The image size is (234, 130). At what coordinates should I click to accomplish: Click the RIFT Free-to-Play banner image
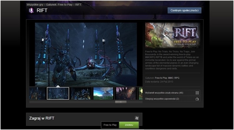tap(173, 35)
